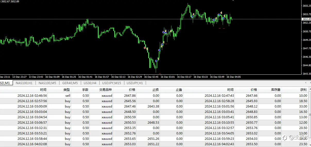Select the open time 2024.12.16 03:32:31
311x147 pixels.
tap(32, 128)
